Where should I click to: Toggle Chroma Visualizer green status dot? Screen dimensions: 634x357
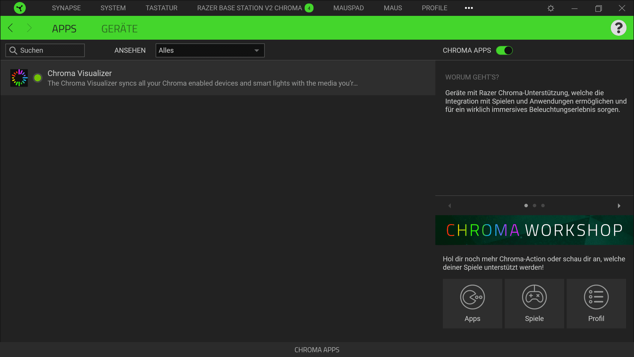coord(38,78)
